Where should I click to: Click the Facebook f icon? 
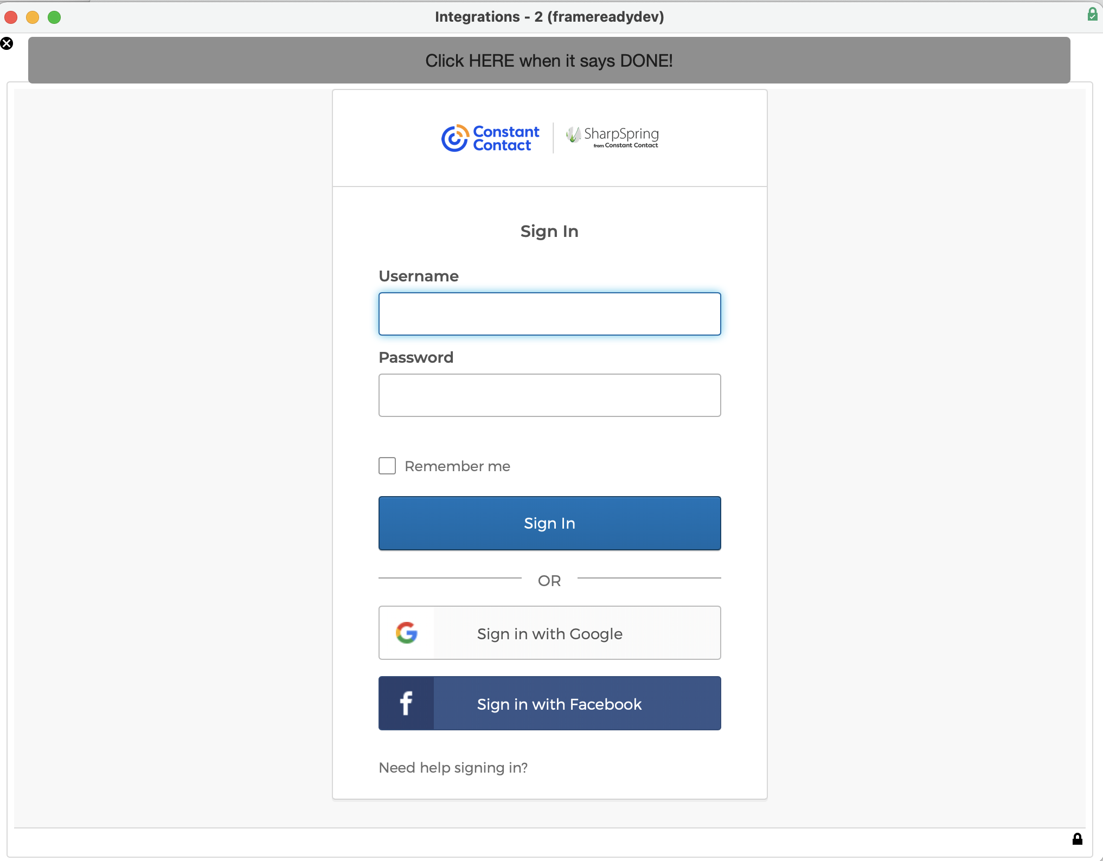pos(406,703)
